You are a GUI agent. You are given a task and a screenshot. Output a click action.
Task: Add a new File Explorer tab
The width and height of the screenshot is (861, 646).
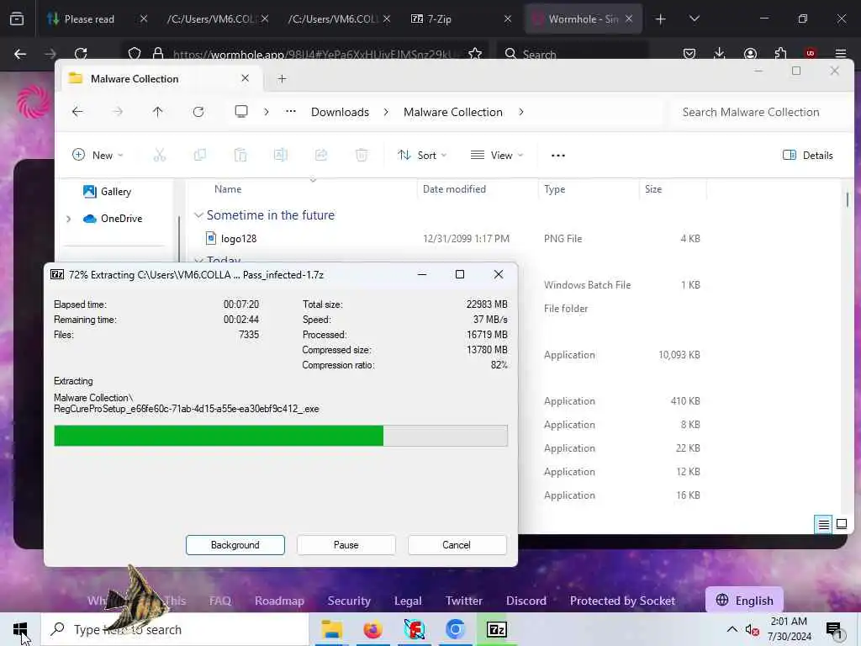[x=283, y=78]
